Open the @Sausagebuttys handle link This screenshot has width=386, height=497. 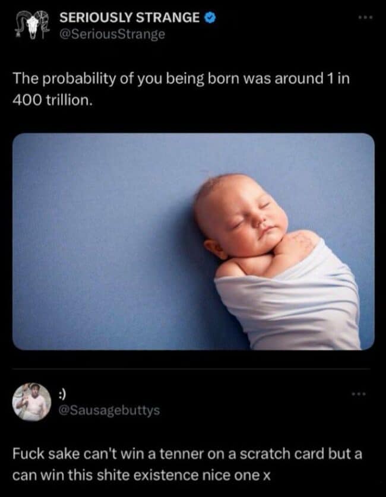click(109, 410)
